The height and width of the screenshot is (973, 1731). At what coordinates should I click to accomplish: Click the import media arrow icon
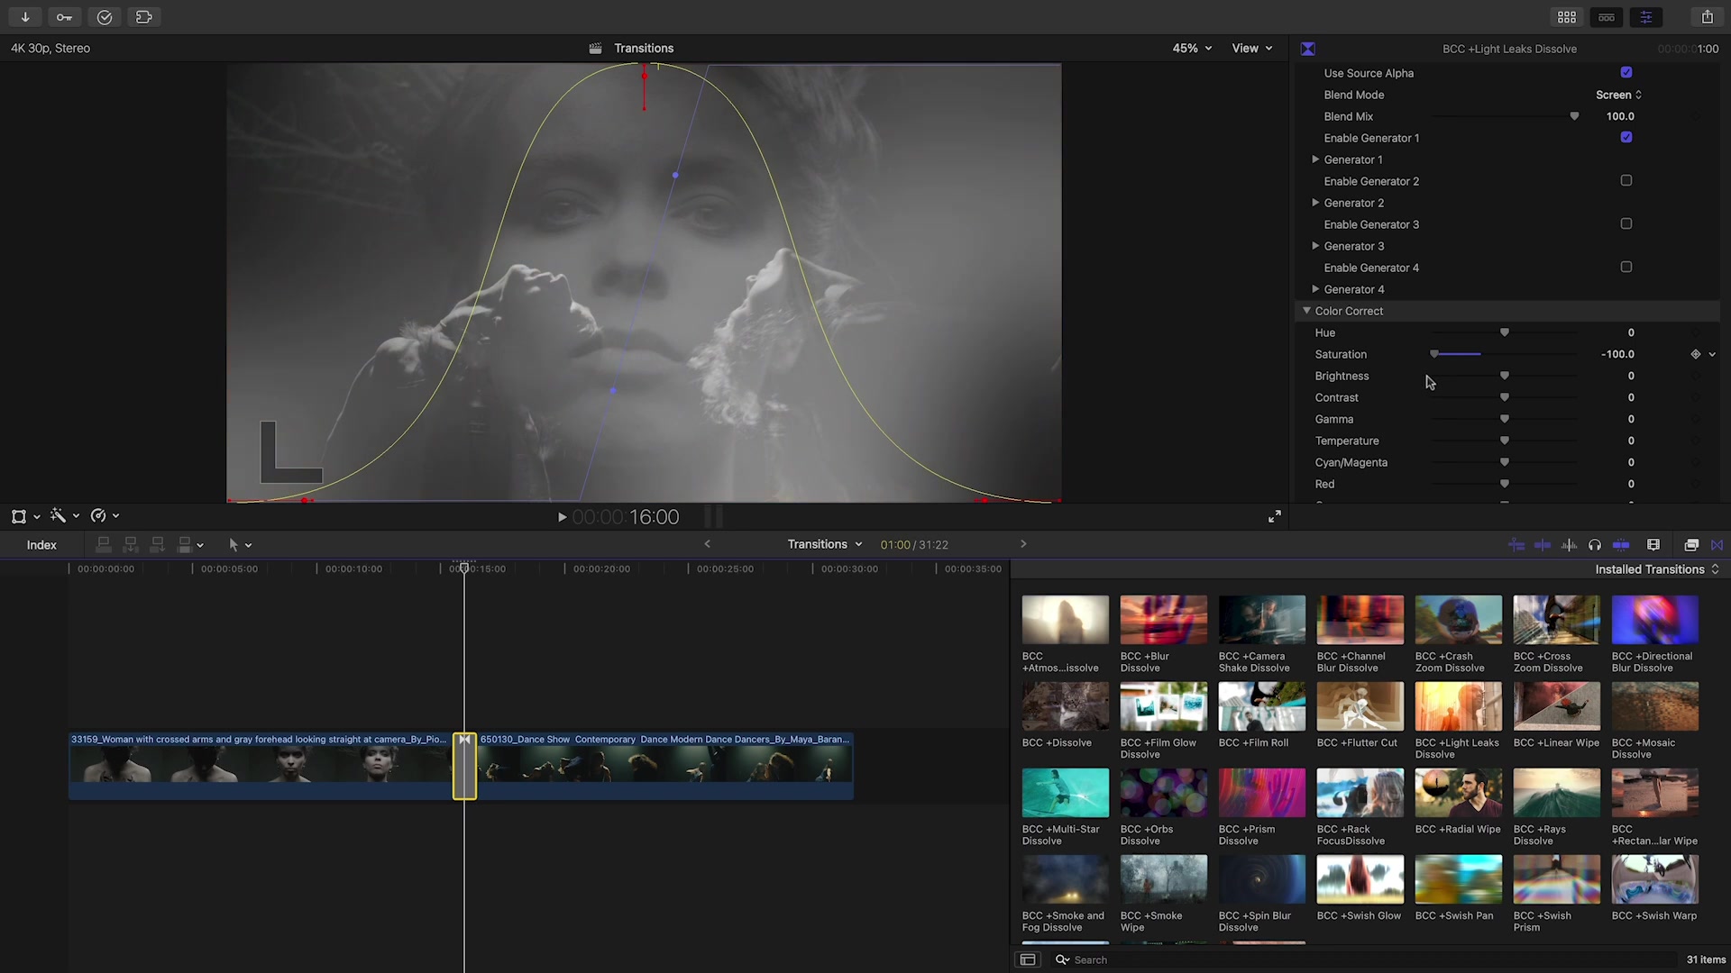point(25,17)
